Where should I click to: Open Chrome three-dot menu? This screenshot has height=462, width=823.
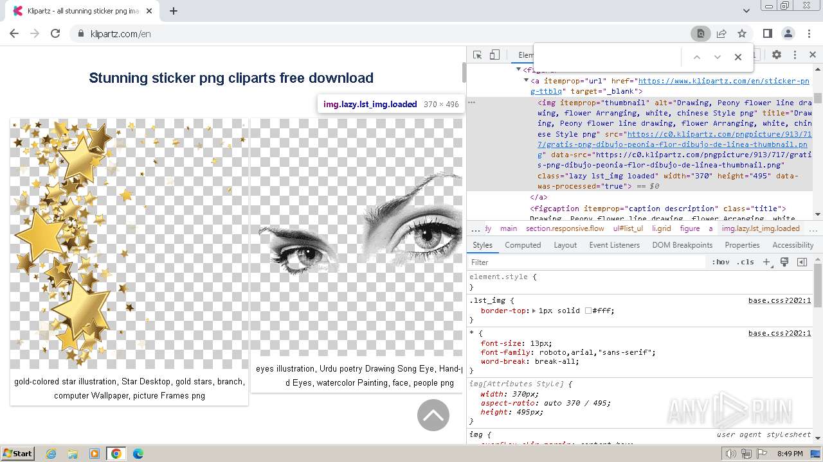tap(809, 33)
